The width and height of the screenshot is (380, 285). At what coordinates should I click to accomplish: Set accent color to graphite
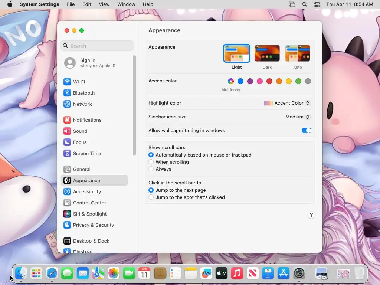[x=308, y=81]
